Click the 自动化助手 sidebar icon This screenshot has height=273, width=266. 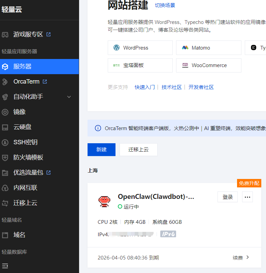[x=5, y=97]
